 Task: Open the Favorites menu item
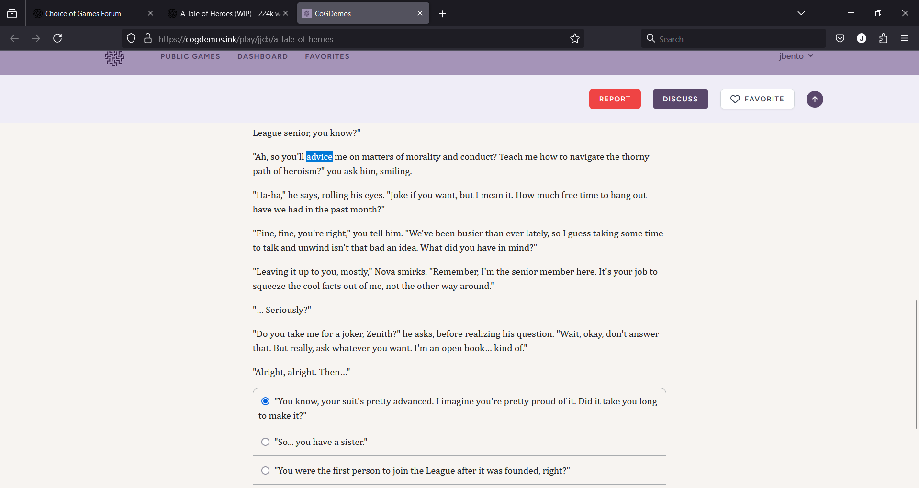(x=327, y=56)
